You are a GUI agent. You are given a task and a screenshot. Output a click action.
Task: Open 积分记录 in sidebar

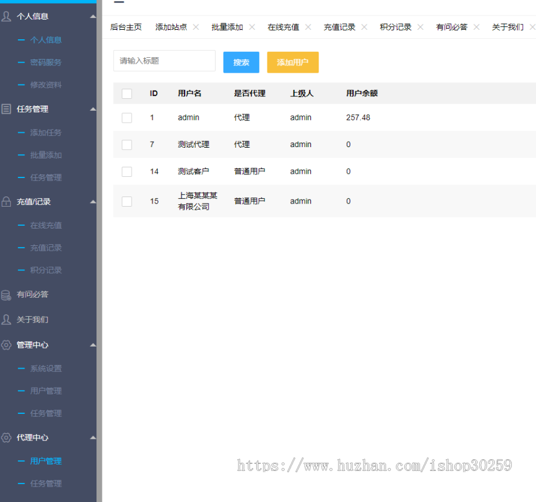coord(46,270)
